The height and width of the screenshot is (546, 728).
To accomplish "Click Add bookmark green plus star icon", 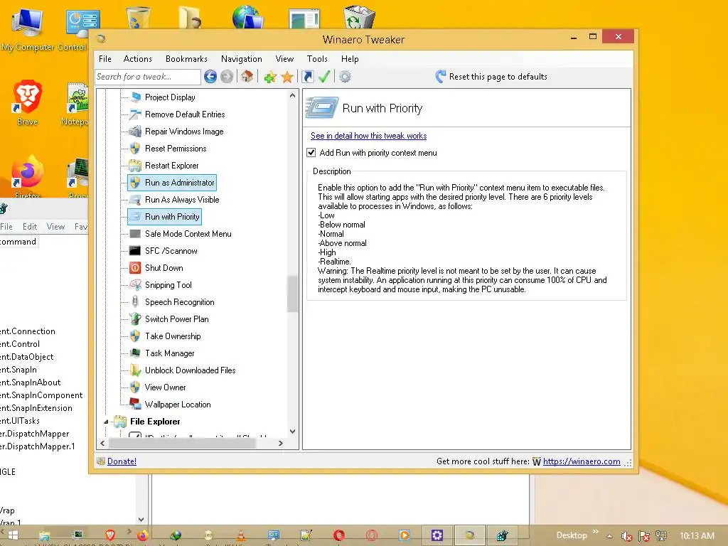I will (269, 77).
